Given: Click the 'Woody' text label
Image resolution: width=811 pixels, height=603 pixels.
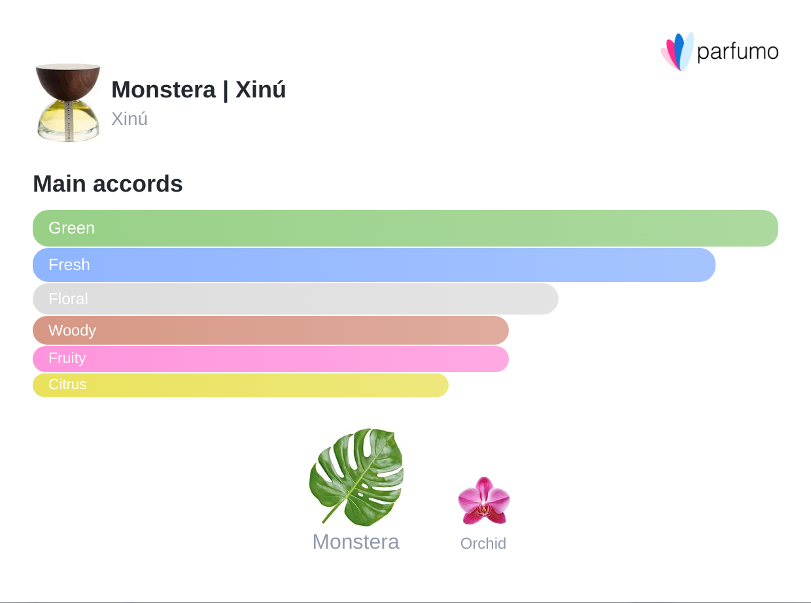Looking at the screenshot, I should click(x=72, y=330).
